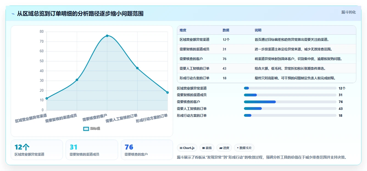Click description starting 首页通过目标偏差
Viewport: 367px width, 171px height.
pos(292,40)
